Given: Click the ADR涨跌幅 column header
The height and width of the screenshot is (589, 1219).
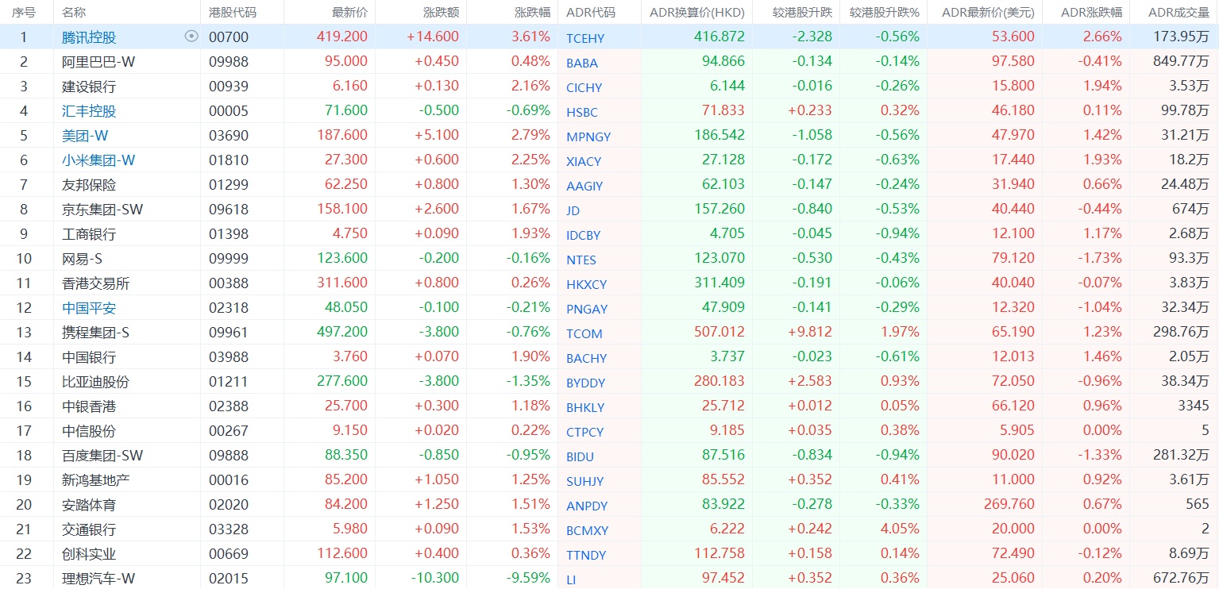Looking at the screenshot, I should [1091, 13].
